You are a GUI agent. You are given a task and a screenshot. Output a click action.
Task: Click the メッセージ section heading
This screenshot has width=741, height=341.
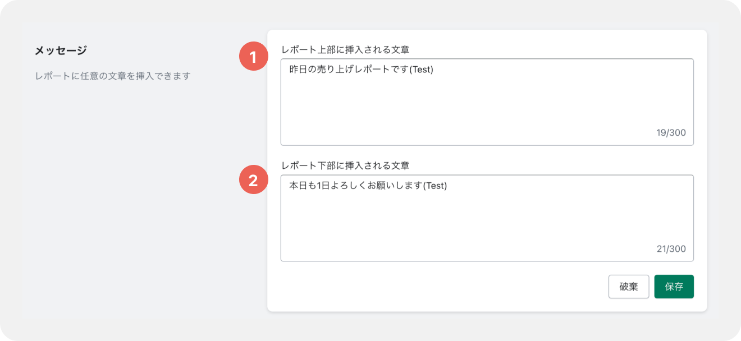click(61, 50)
